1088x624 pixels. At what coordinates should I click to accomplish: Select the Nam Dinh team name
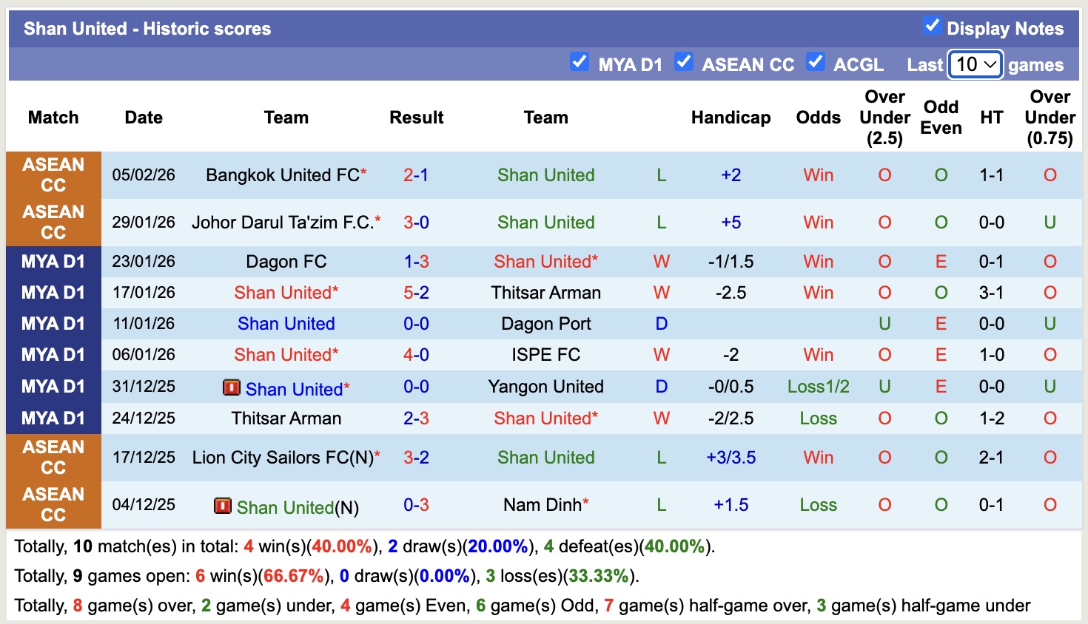coord(545,505)
